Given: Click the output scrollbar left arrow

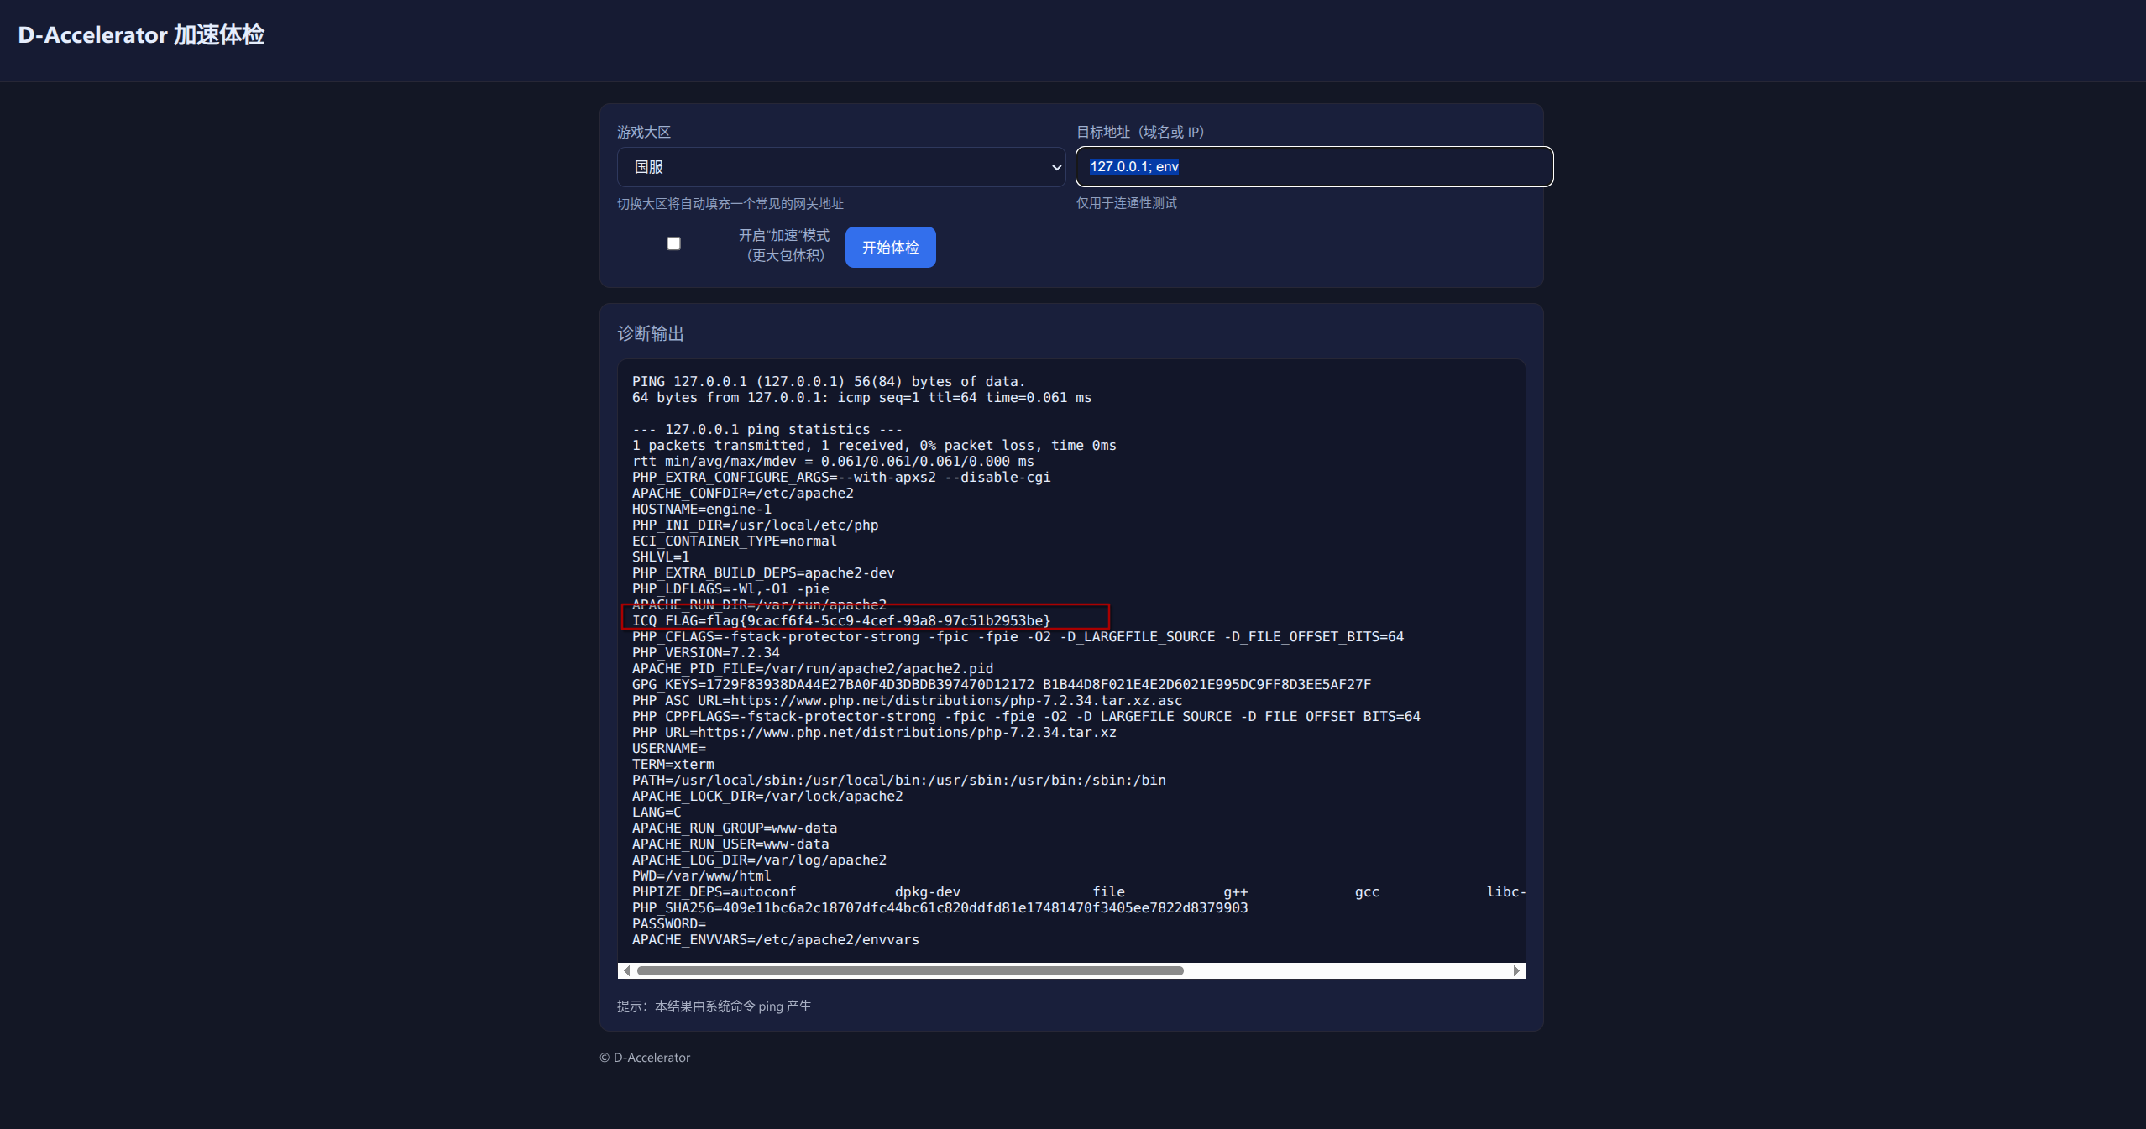Looking at the screenshot, I should click(626, 971).
